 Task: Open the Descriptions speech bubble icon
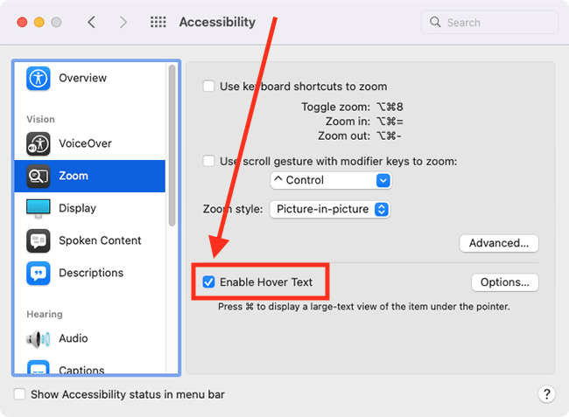click(39, 273)
